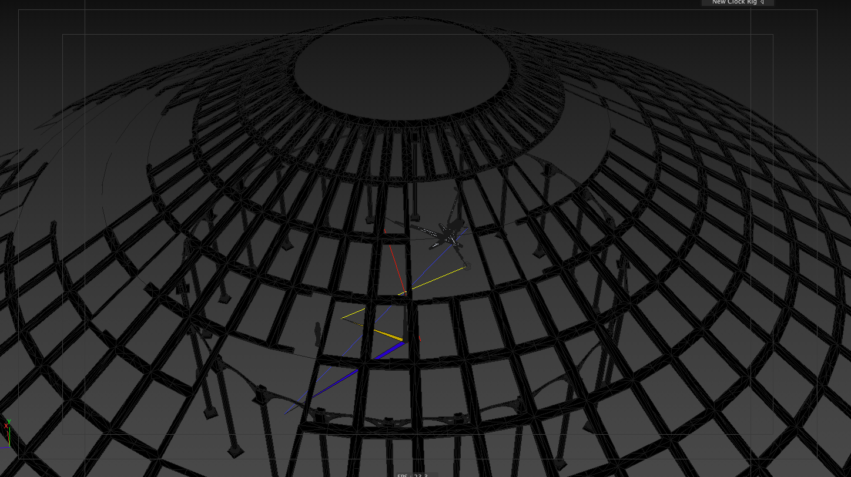The image size is (851, 477).
Task: Click the small square handle ending the yellow line
Action: click(467, 267)
